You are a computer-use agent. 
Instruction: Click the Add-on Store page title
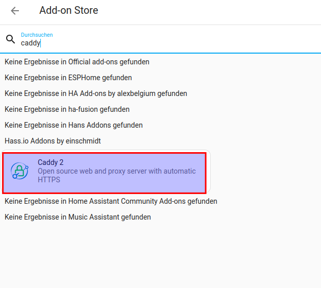(68, 10)
